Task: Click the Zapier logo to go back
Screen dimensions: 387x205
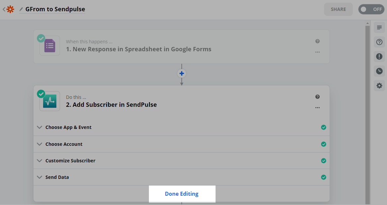Action: [x=10, y=9]
